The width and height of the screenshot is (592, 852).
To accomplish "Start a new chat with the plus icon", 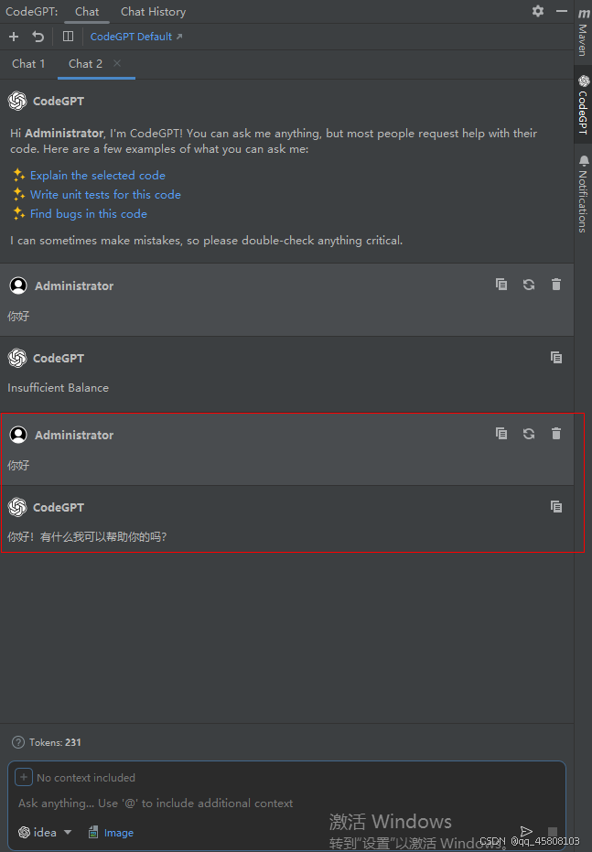I will pyautogui.click(x=13, y=36).
